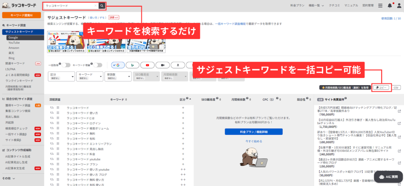Open クチコミ in the top navigation
Viewport: 404px width, 186px height.
[x=334, y=6]
